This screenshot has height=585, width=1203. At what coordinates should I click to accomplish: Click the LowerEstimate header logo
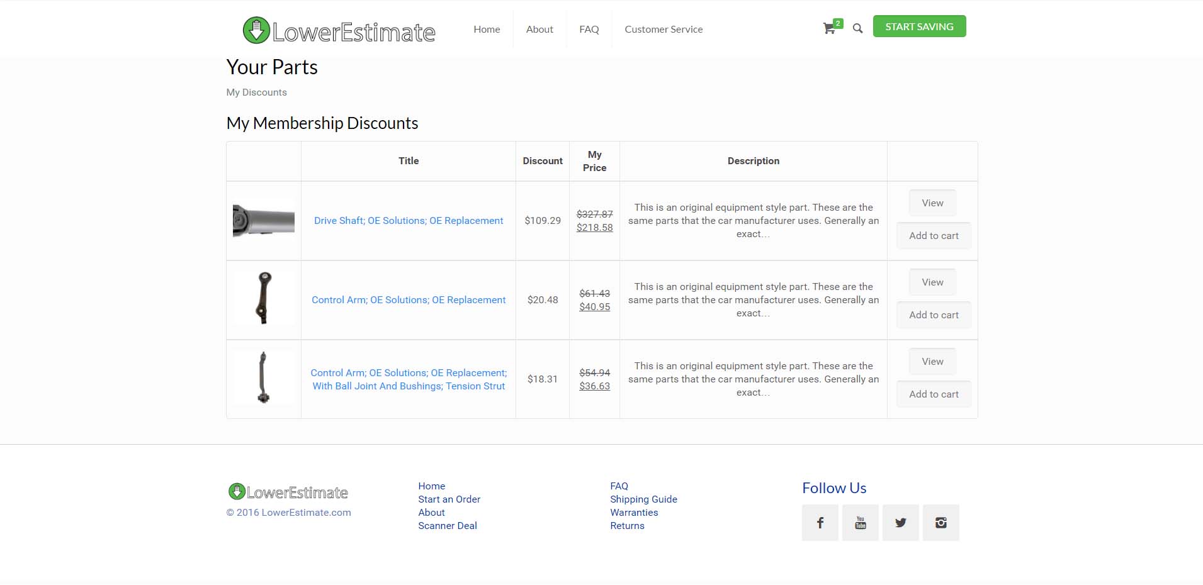339,30
